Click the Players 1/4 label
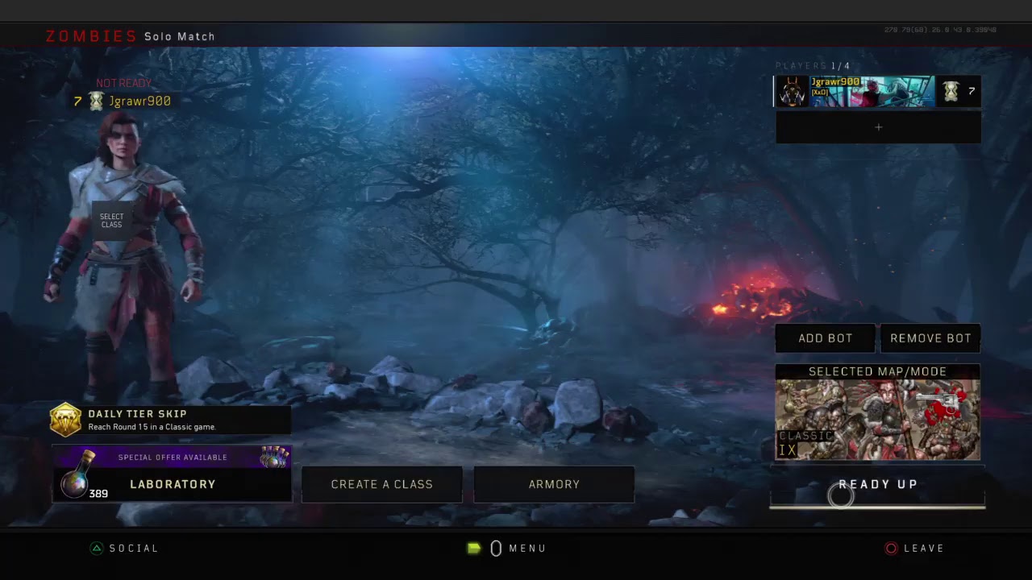The height and width of the screenshot is (580, 1032). (x=813, y=66)
